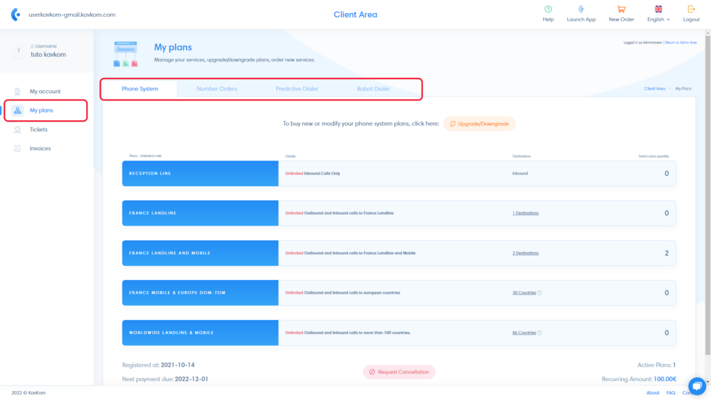711x400 pixels.
Task: Open the live chat bubble icon
Action: pyautogui.click(x=697, y=386)
